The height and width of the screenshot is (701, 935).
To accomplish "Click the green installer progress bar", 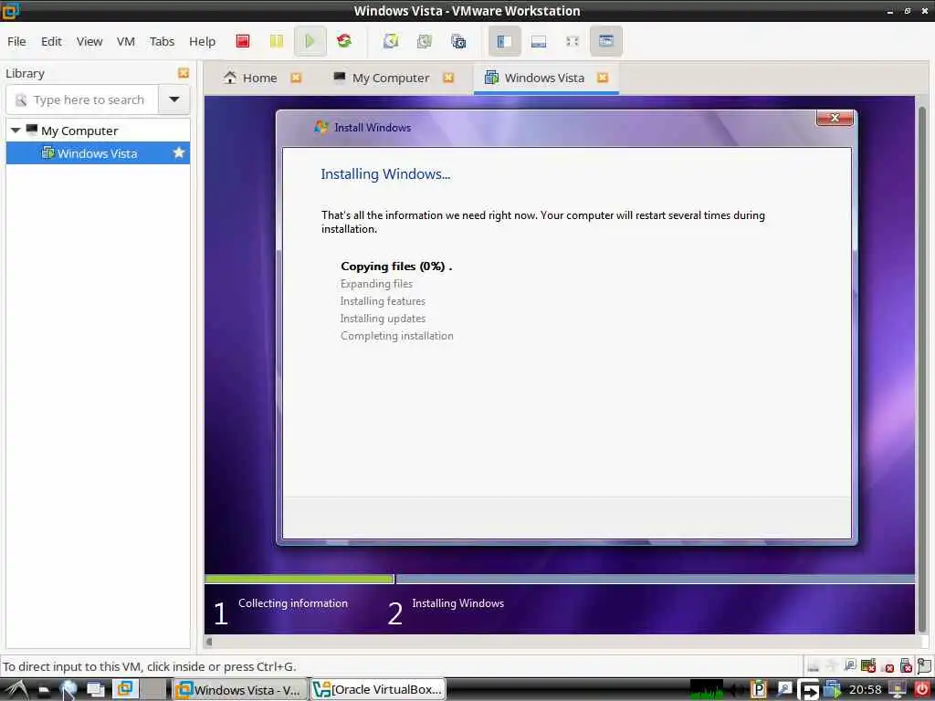I will (x=299, y=579).
